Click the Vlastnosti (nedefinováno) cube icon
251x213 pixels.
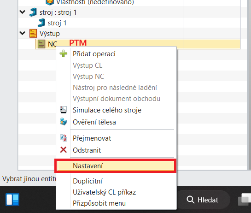50,2
